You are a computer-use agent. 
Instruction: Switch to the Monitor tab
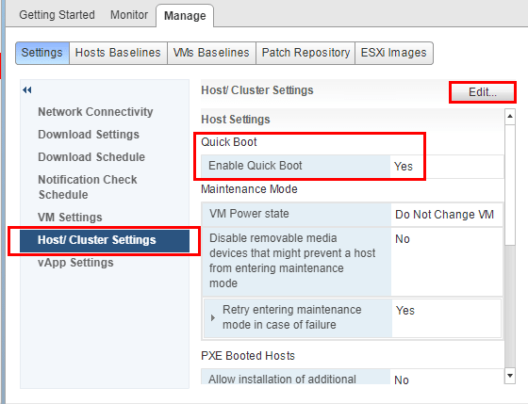129,15
